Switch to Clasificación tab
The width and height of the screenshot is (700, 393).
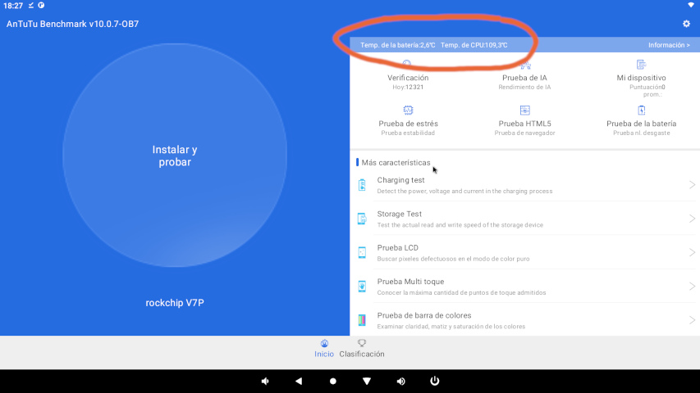362,349
